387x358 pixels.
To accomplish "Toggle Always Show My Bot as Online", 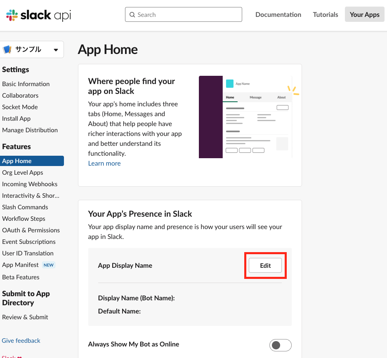I will [x=280, y=345].
